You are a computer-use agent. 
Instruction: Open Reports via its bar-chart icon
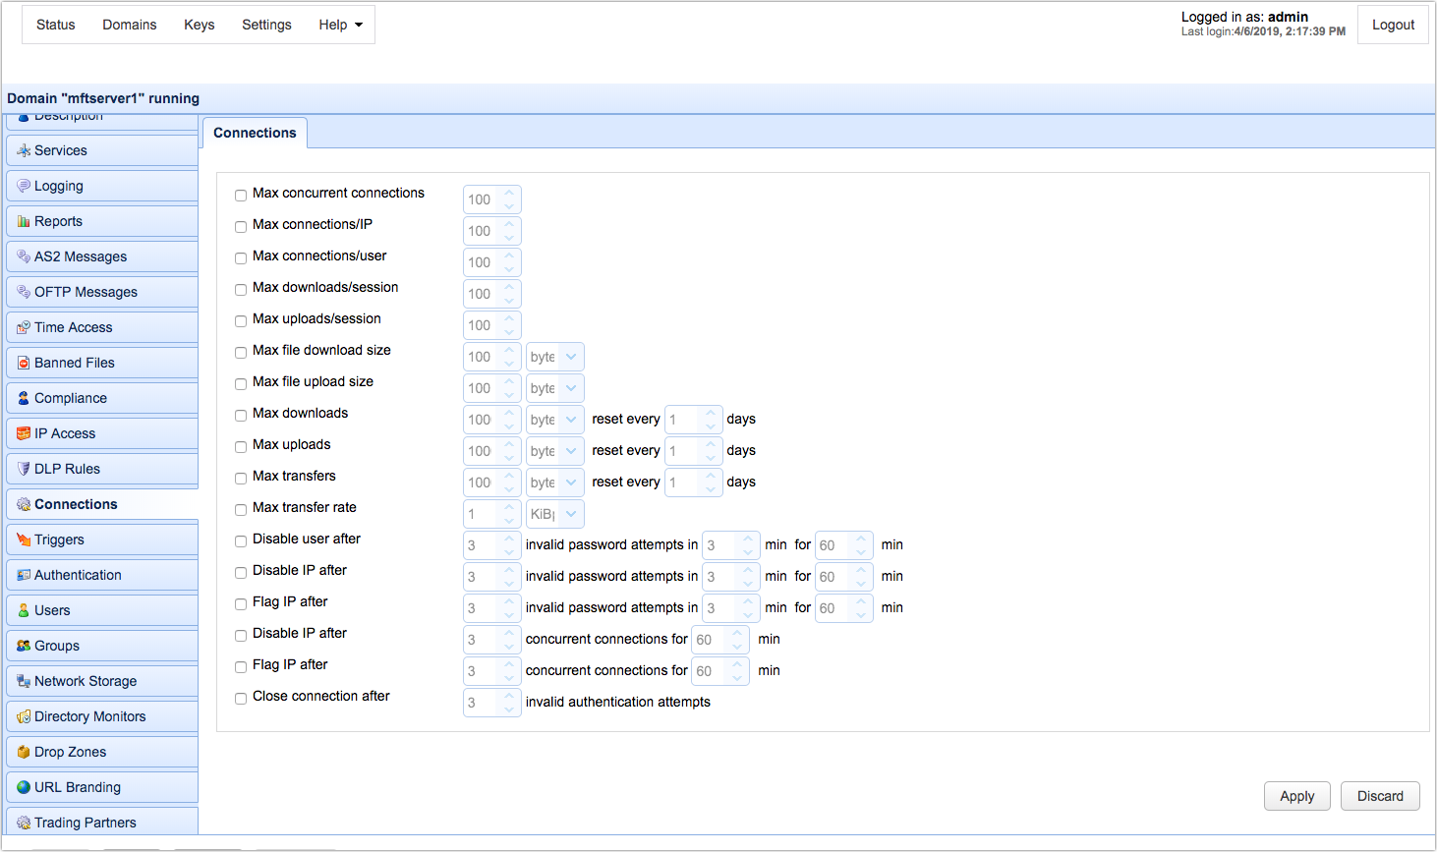(22, 220)
